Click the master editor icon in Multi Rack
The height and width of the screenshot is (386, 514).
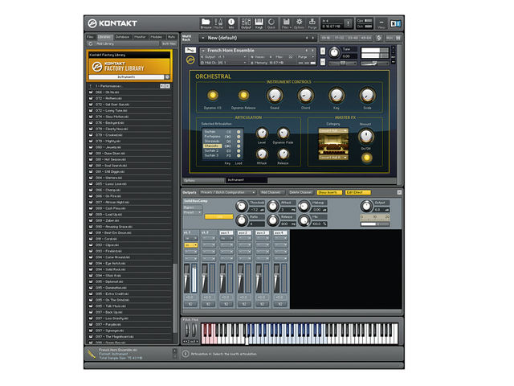point(379,38)
